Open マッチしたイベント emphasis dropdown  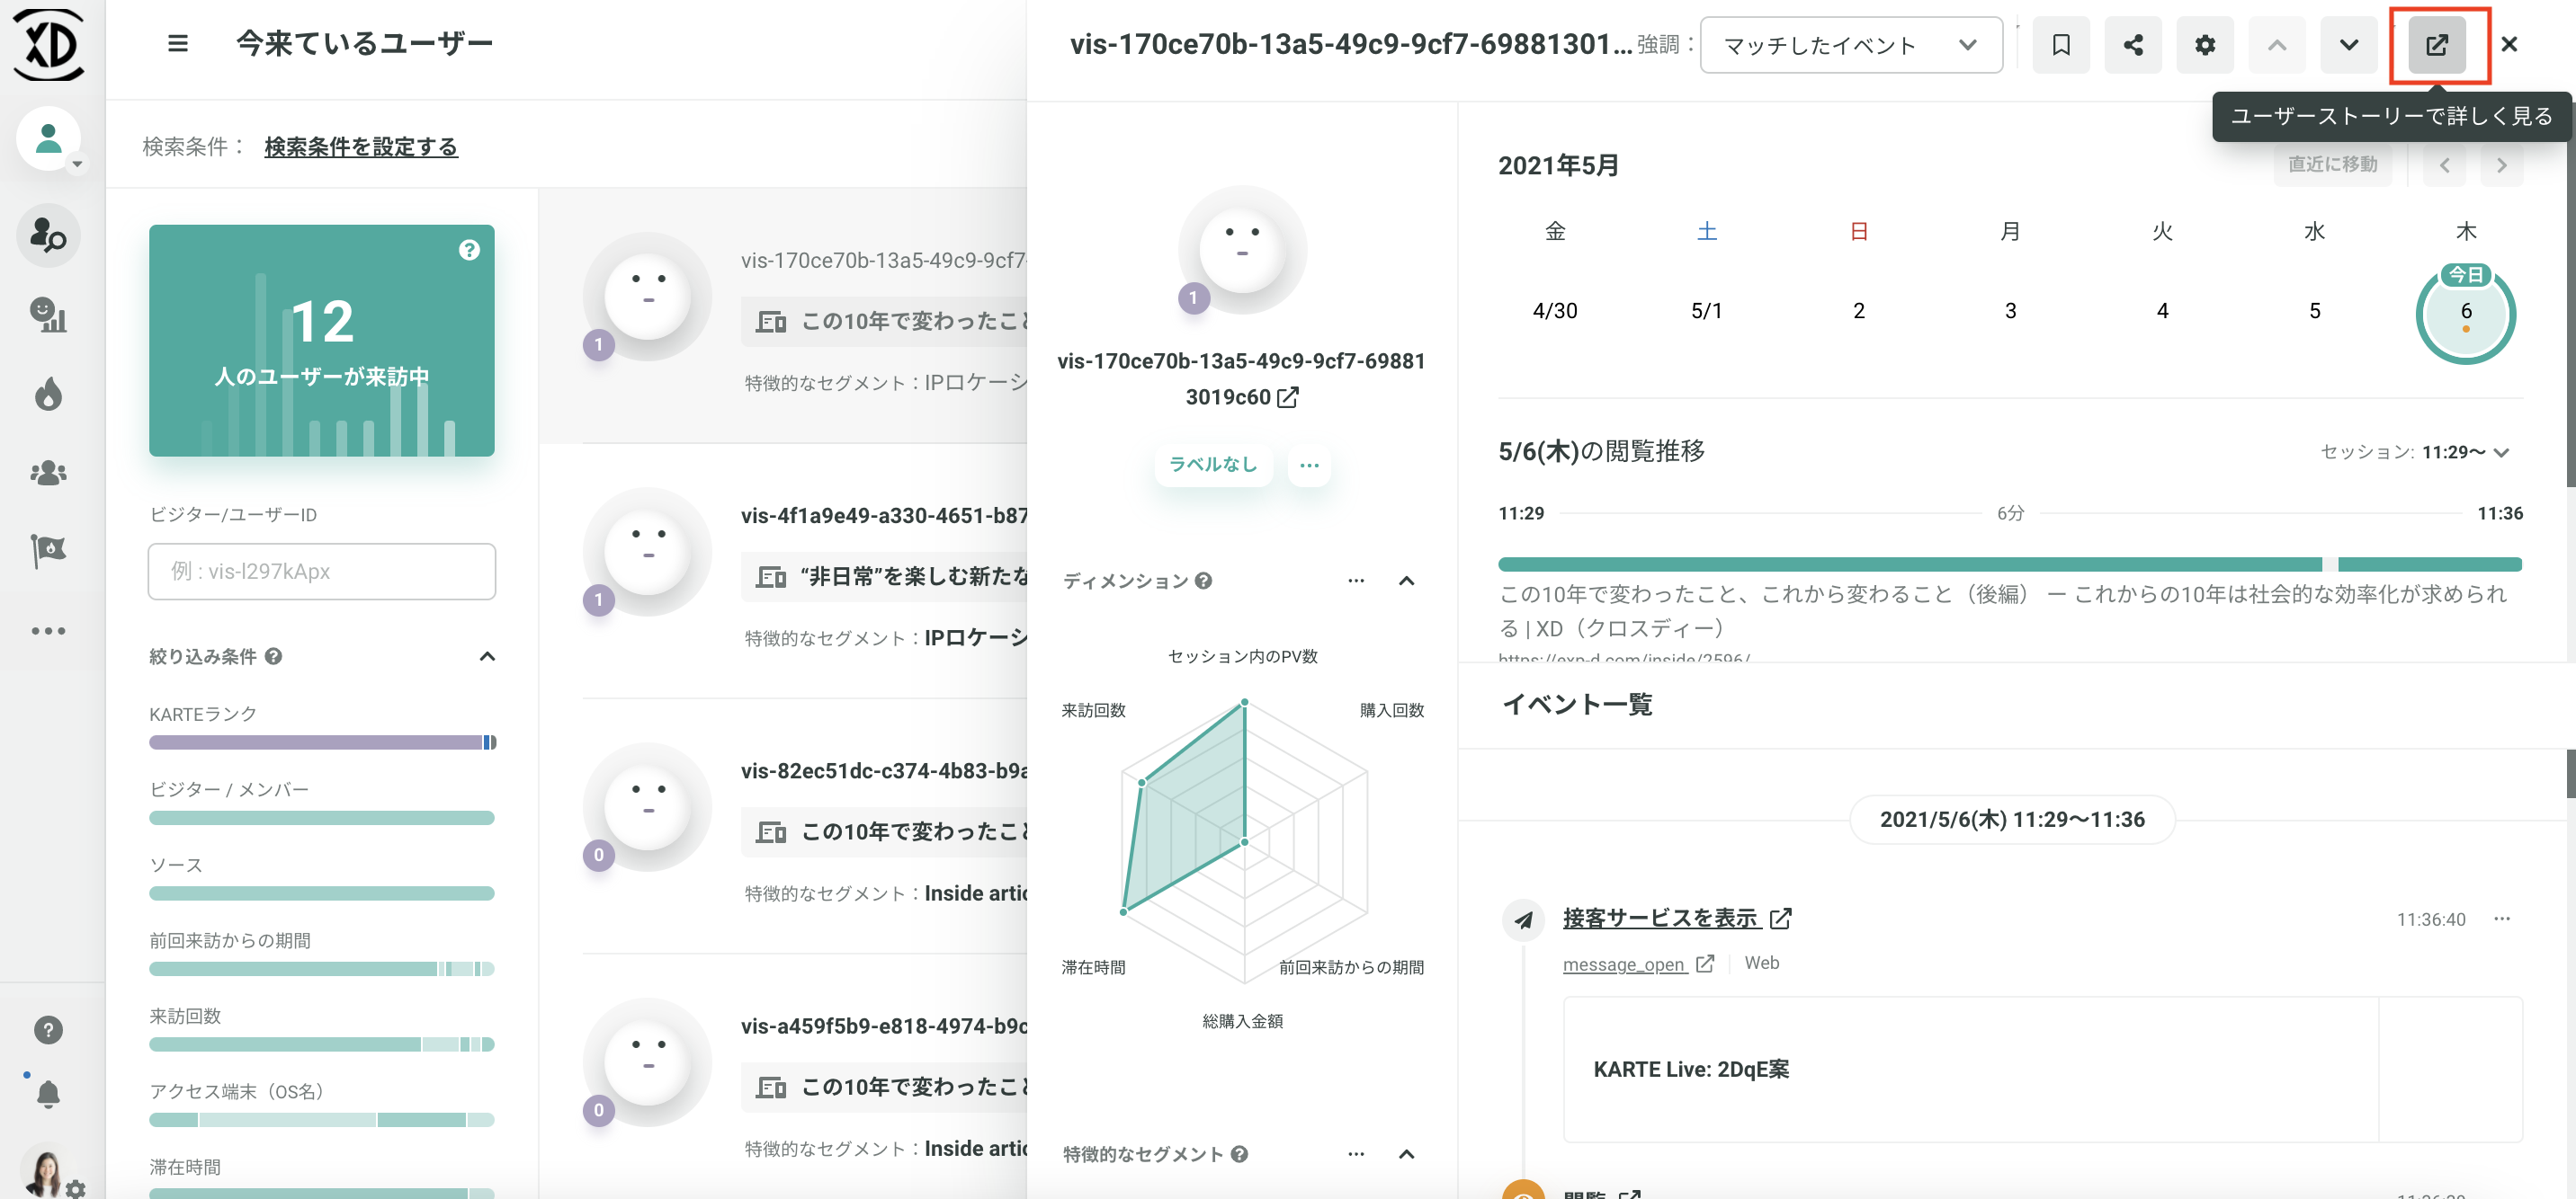click(1850, 45)
